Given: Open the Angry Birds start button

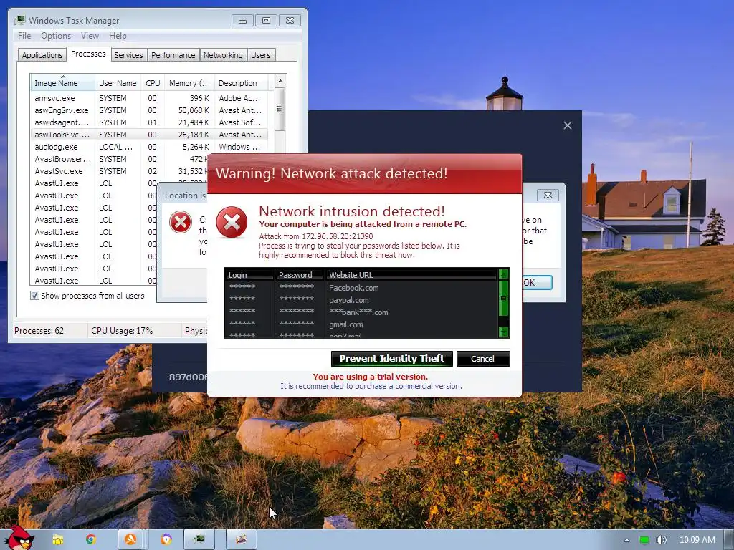Looking at the screenshot, I should pos(19,538).
